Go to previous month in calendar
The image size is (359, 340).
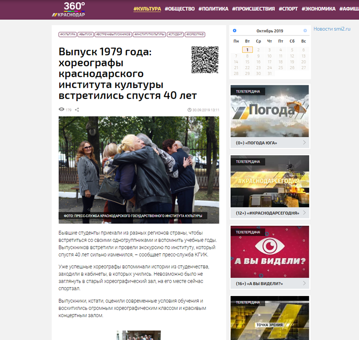click(x=234, y=31)
